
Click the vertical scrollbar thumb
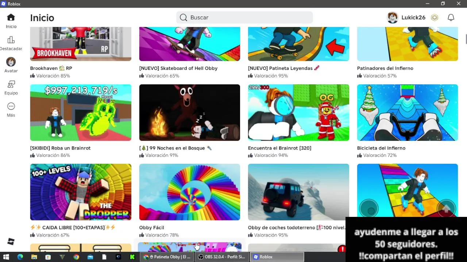point(466,39)
